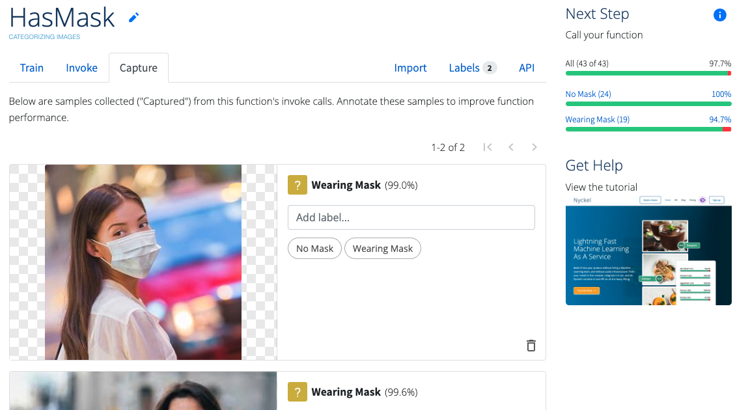Image resolution: width=748 pixels, height=410 pixels.
Task: Open the No Mask (24) link
Action: (x=589, y=94)
